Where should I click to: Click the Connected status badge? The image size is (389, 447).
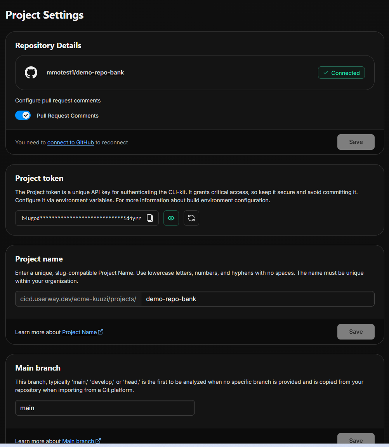[341, 73]
